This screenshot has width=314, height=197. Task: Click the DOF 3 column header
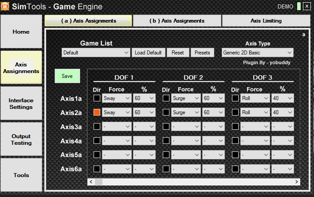[x=263, y=77]
